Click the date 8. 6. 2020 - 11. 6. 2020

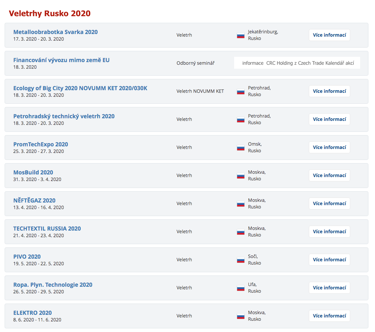click(37, 319)
